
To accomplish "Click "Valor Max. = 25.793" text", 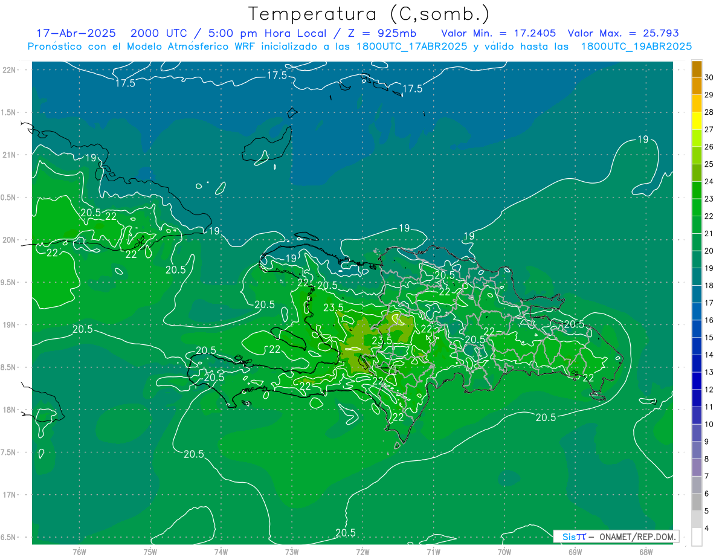I will 623,33.
